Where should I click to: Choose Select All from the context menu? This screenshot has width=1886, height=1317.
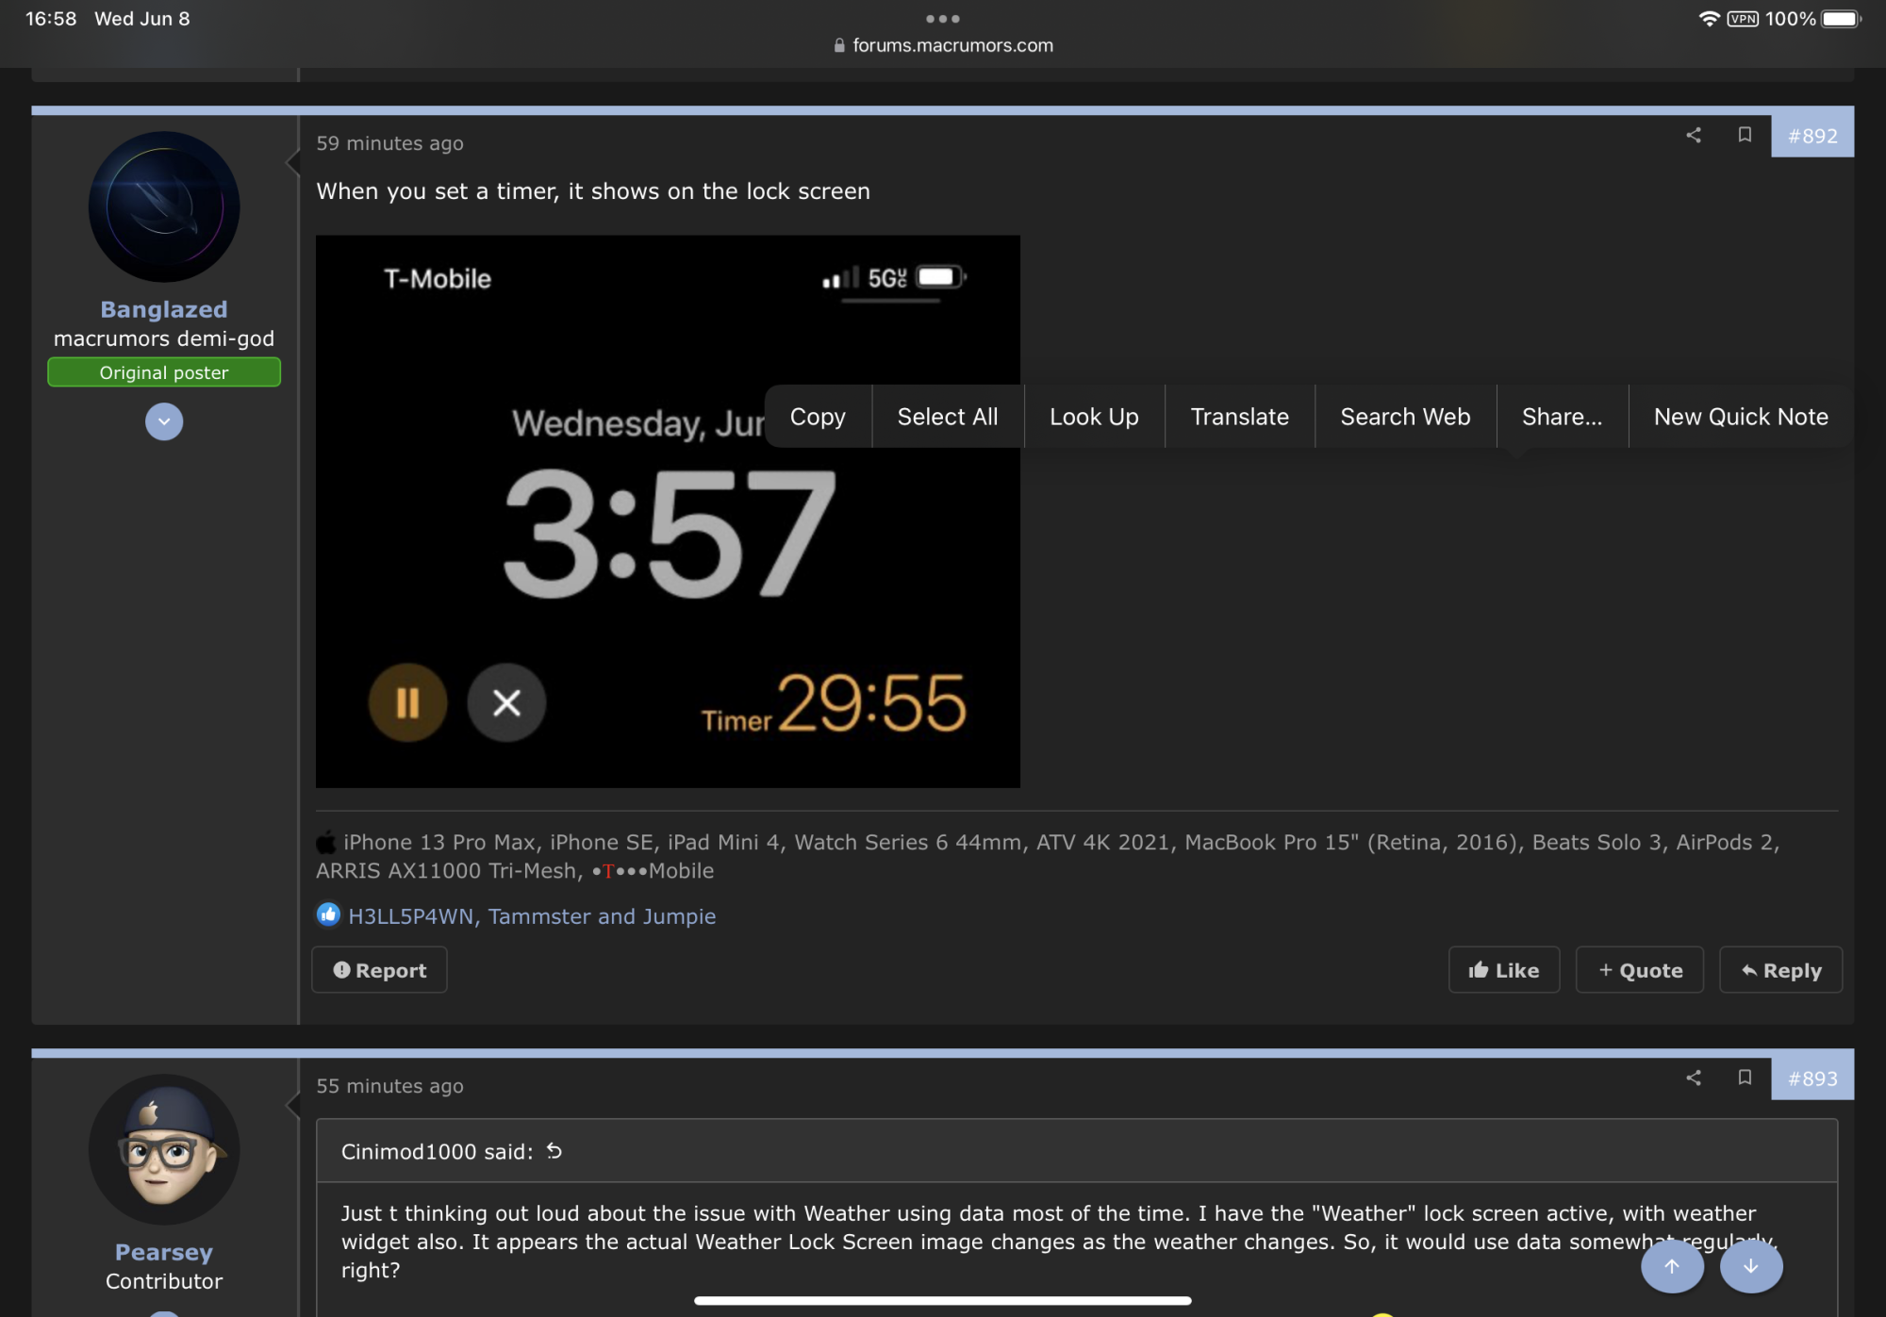click(x=947, y=417)
